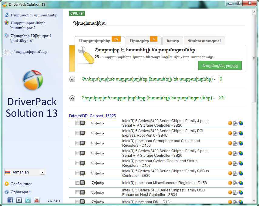Click the green update all button

pos(220,66)
